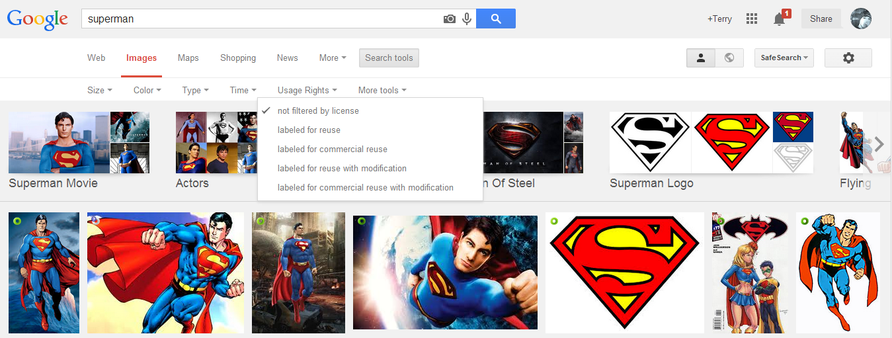Choose 'labeled for reuse' option
The width and height of the screenshot is (892, 338).
(370, 130)
